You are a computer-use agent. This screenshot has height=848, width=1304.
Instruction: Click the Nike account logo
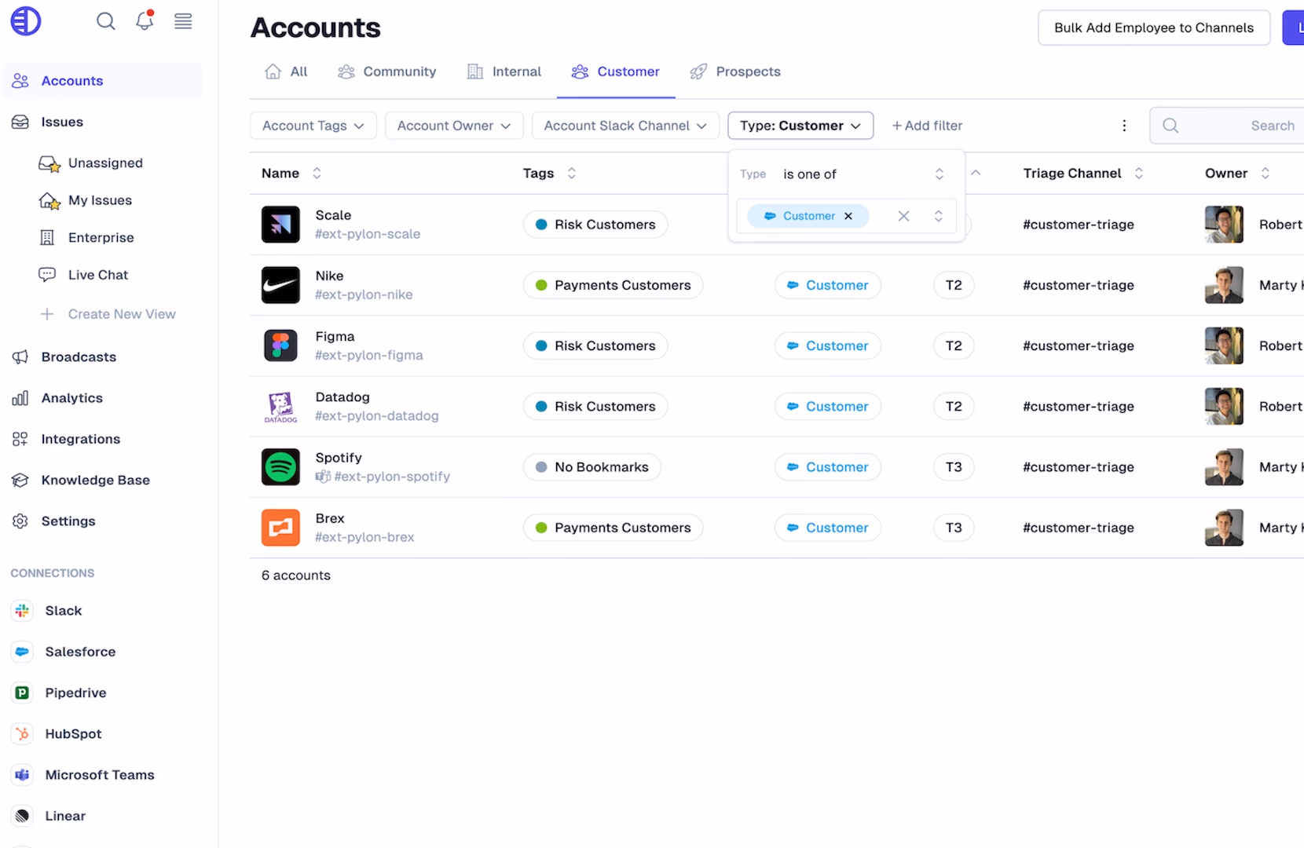[280, 285]
